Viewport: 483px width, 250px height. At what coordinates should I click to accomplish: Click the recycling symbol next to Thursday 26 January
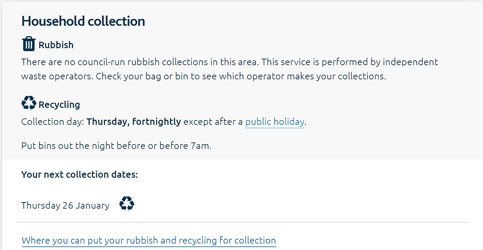(127, 203)
